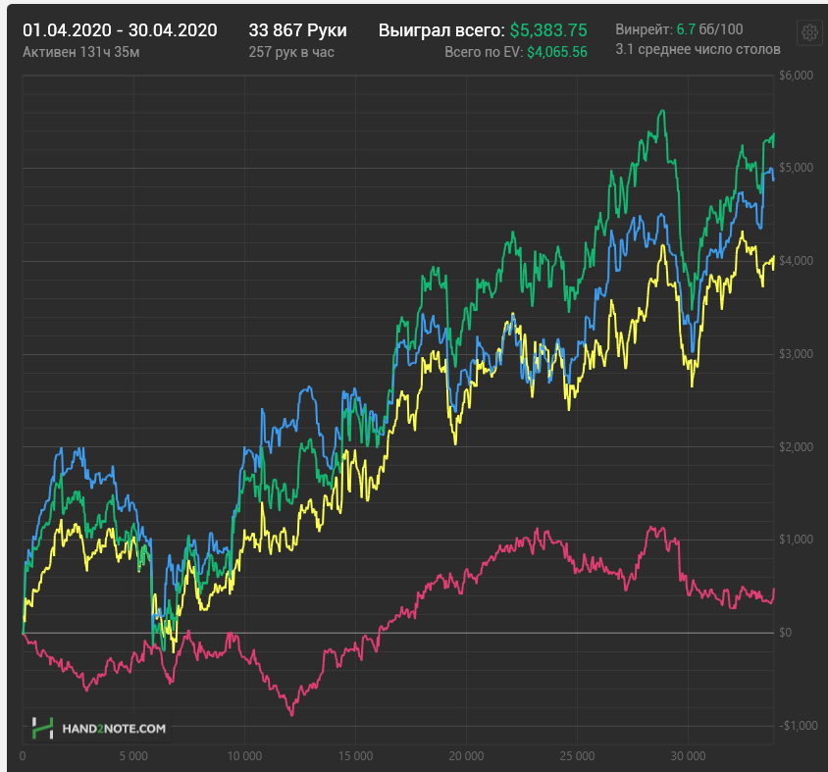Image resolution: width=828 pixels, height=772 pixels.
Task: Click the $5,000 y-axis label
Action: pyautogui.click(x=796, y=168)
